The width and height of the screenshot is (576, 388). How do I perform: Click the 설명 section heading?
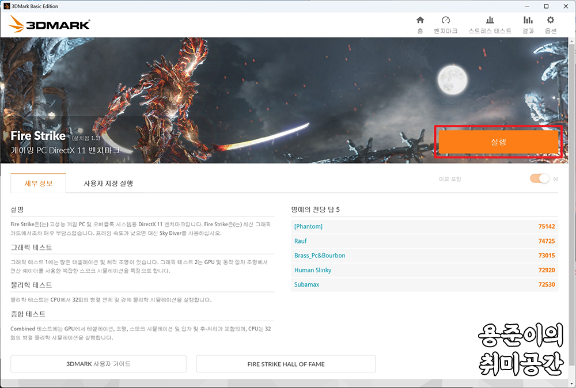17,210
